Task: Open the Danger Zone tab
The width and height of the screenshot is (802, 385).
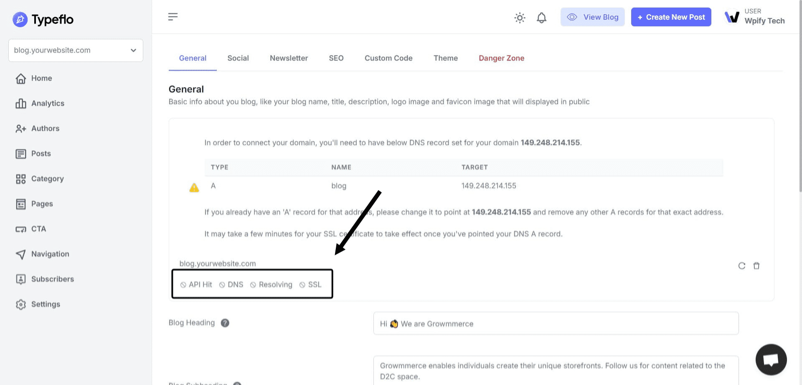Action: coord(501,58)
